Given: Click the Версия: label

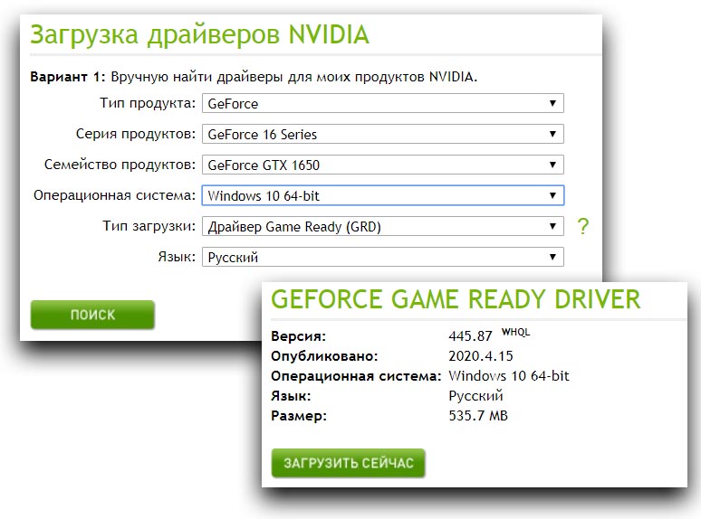Looking at the screenshot, I should point(299,336).
